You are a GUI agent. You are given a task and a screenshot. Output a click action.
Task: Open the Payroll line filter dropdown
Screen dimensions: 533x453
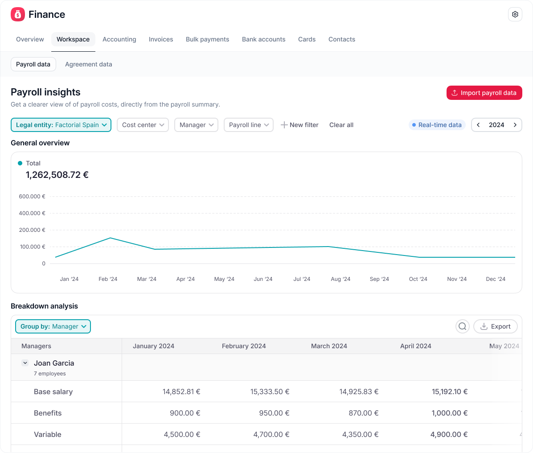pos(249,125)
